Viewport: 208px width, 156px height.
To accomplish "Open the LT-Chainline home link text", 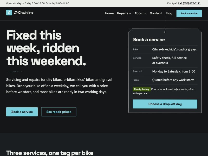I will click(23, 12).
